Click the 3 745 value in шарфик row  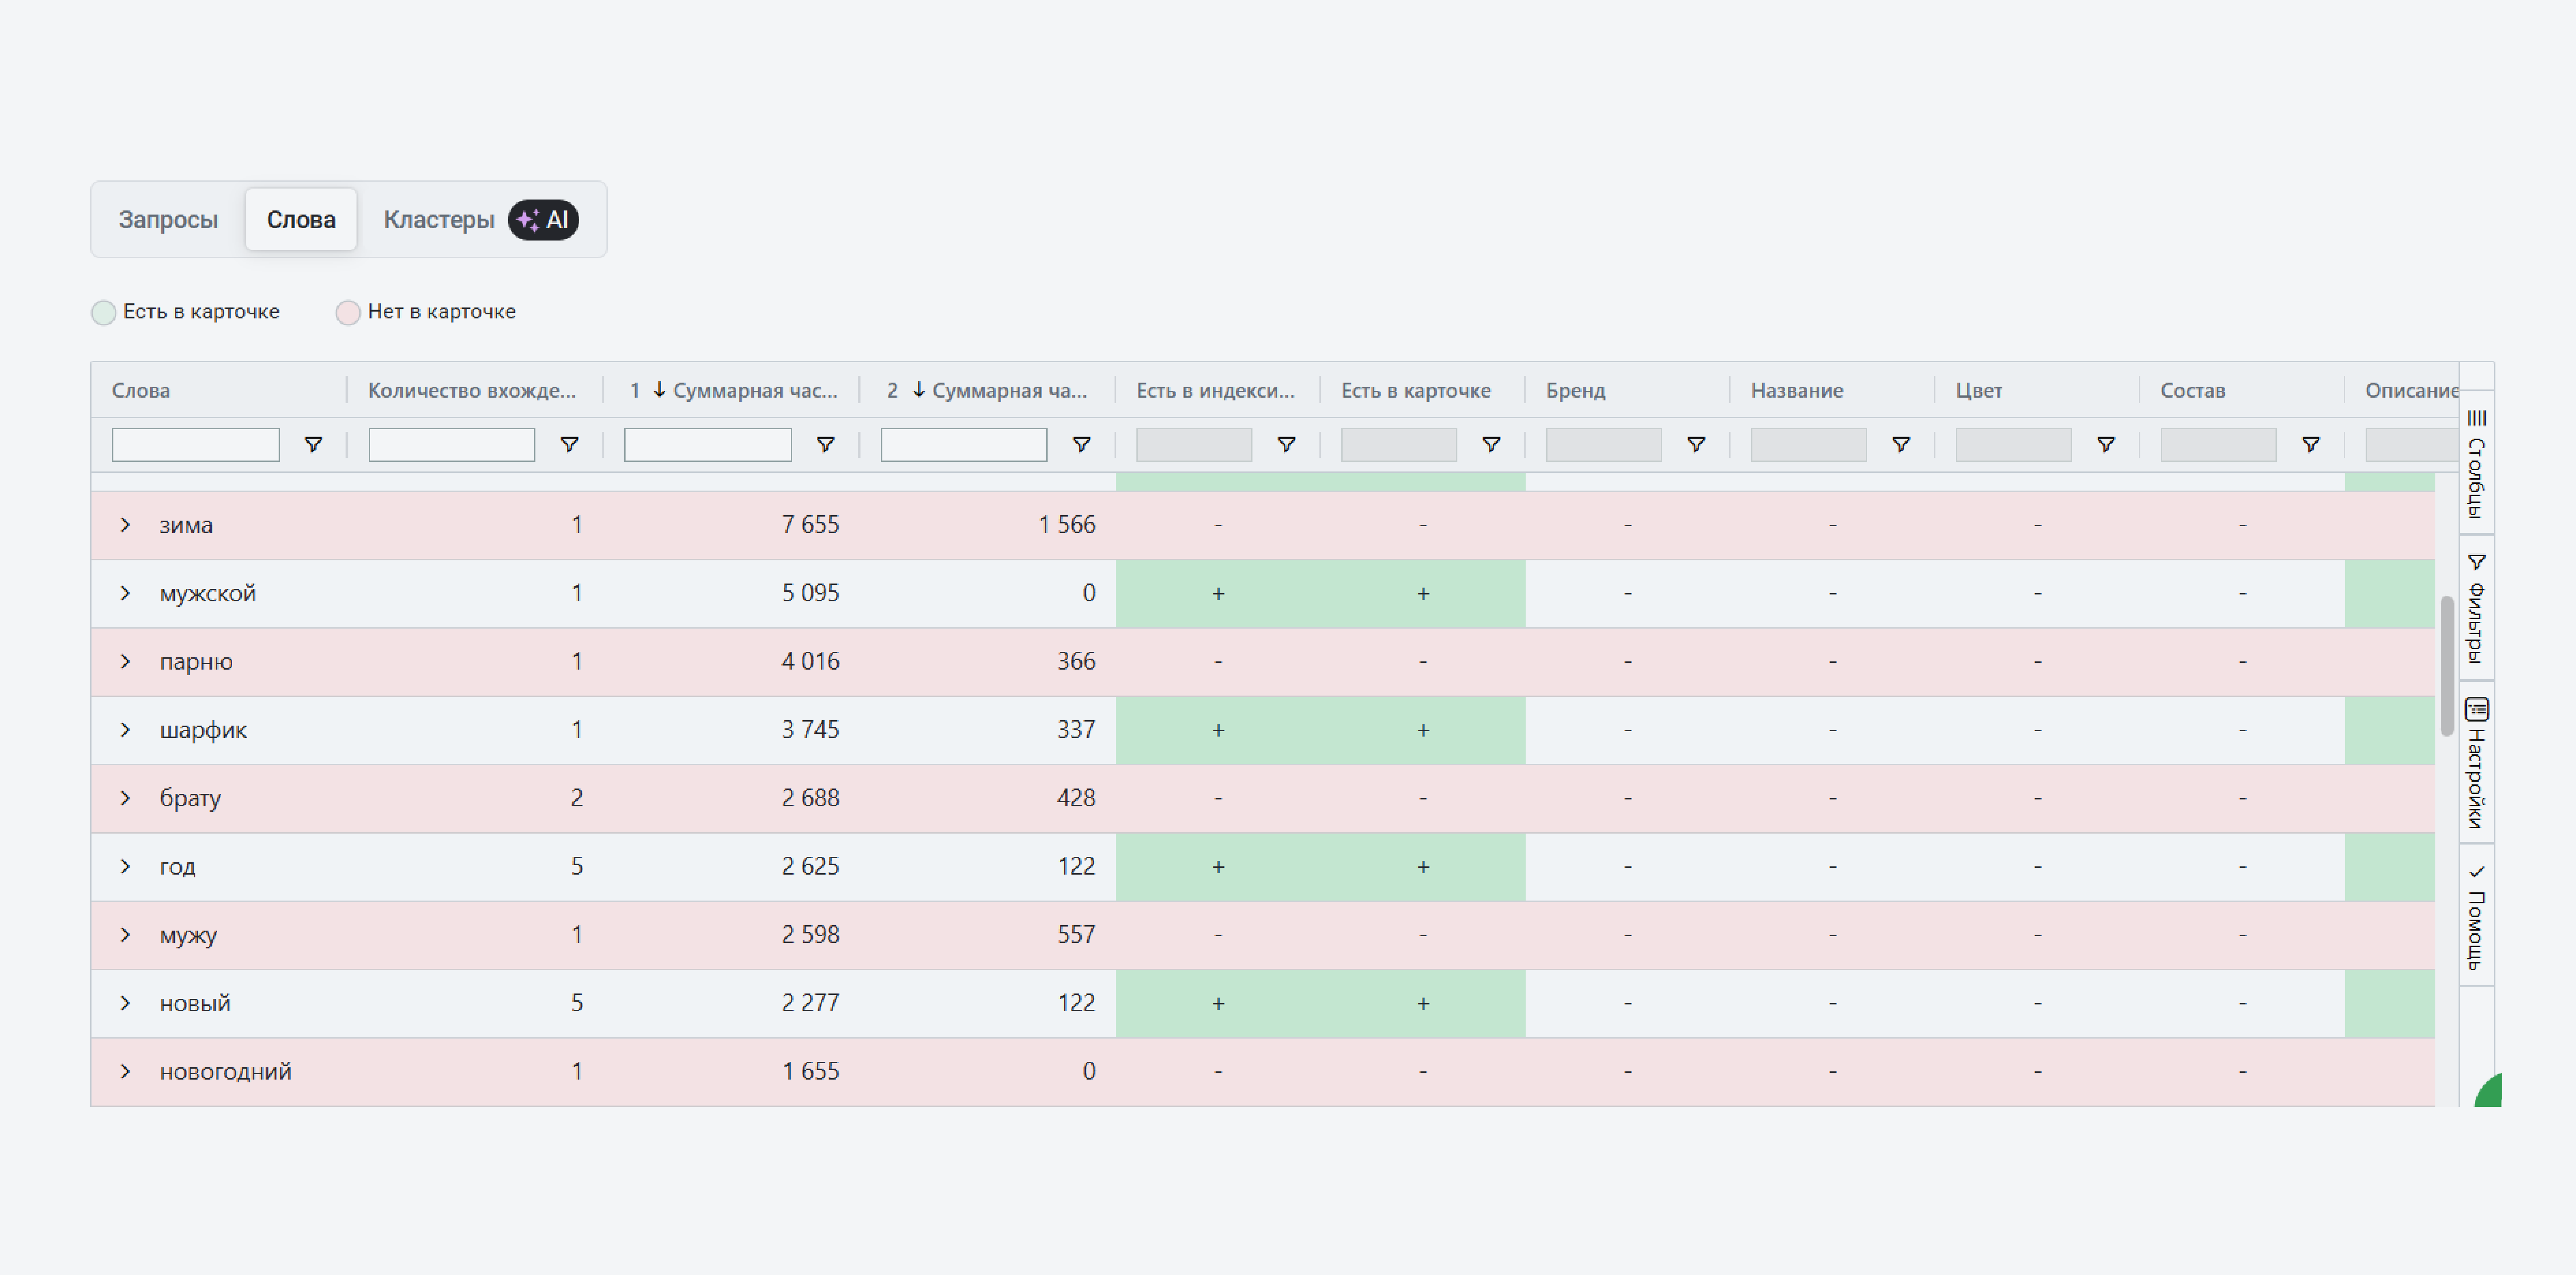(810, 730)
